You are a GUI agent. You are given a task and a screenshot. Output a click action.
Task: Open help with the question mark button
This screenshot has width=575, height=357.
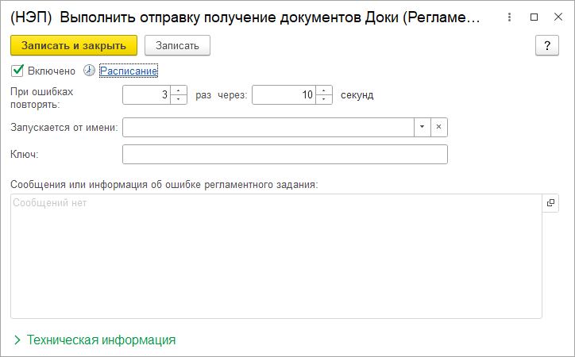(546, 46)
